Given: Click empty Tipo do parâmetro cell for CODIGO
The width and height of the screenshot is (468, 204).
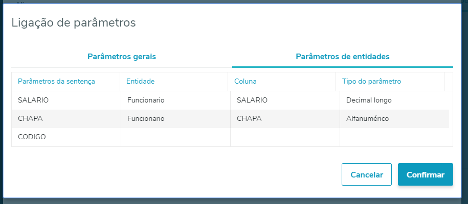Looking at the screenshot, I should click(394, 137).
